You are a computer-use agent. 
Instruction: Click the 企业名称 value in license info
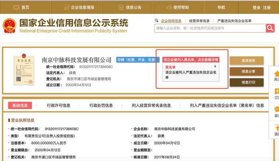(x=175, y=129)
